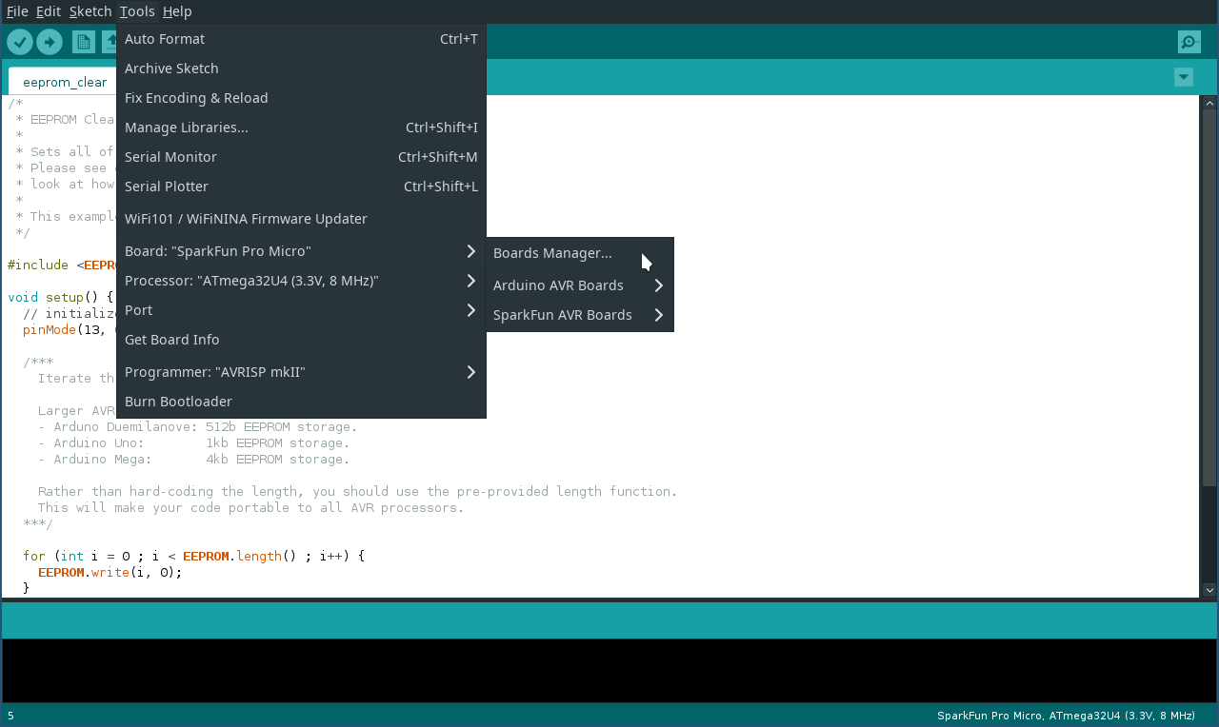
Task: Click the New sketch file icon
Action: (84, 42)
